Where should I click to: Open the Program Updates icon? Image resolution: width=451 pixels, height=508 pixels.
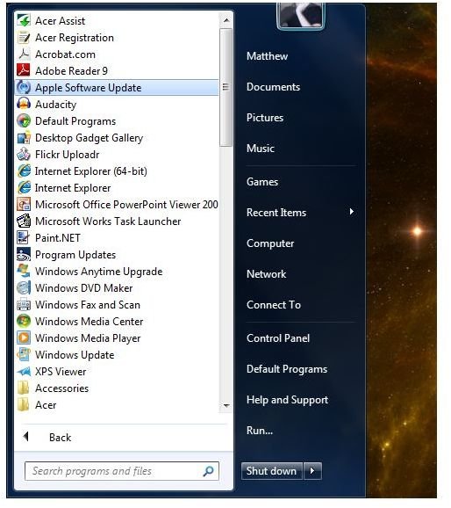tap(24, 254)
